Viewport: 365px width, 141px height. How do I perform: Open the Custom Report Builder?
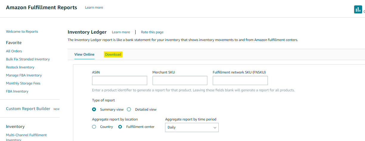coord(28,109)
